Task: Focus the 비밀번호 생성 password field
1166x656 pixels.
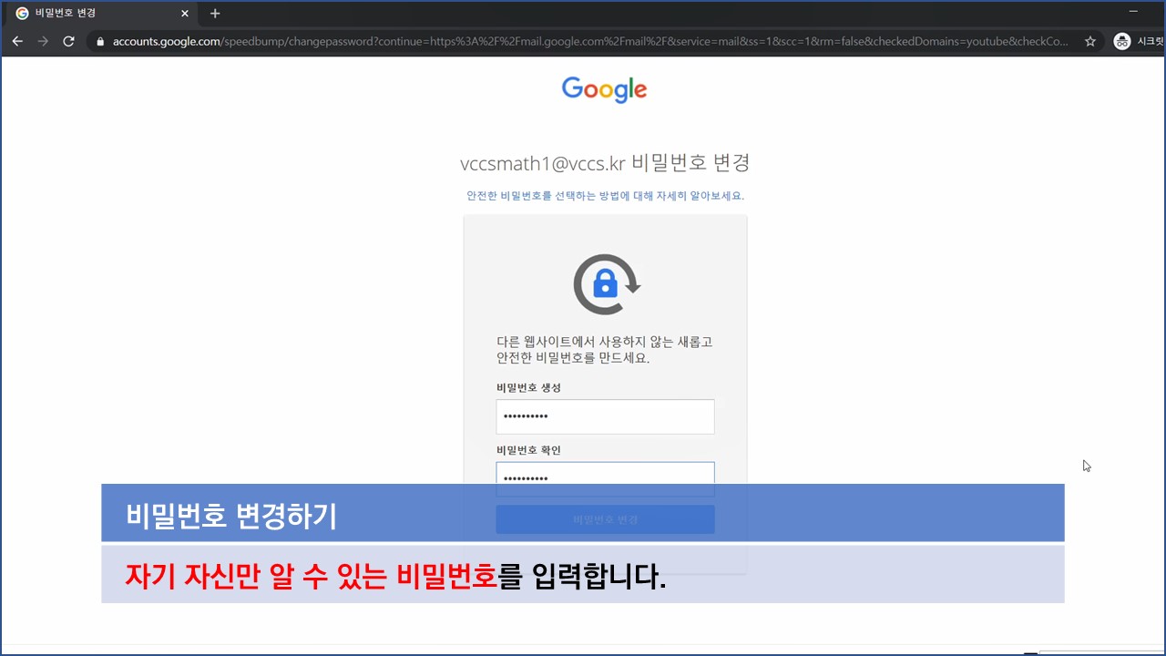Action: pos(605,416)
